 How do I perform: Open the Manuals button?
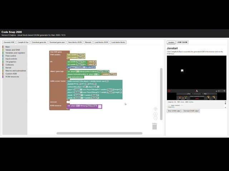click(x=88, y=42)
